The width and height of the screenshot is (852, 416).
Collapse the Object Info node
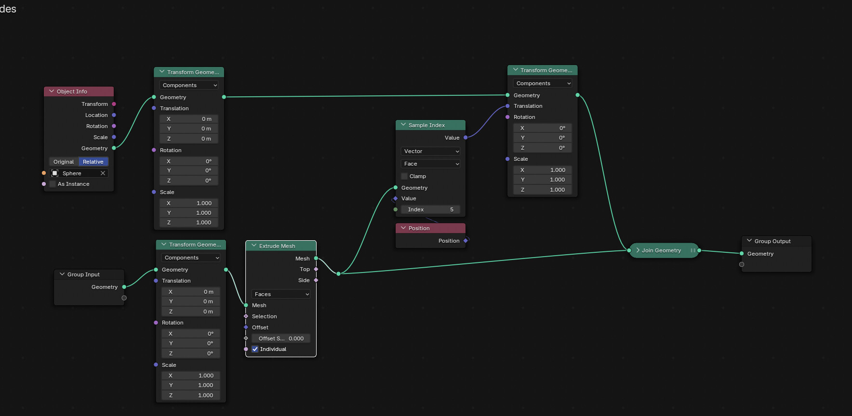[52, 91]
